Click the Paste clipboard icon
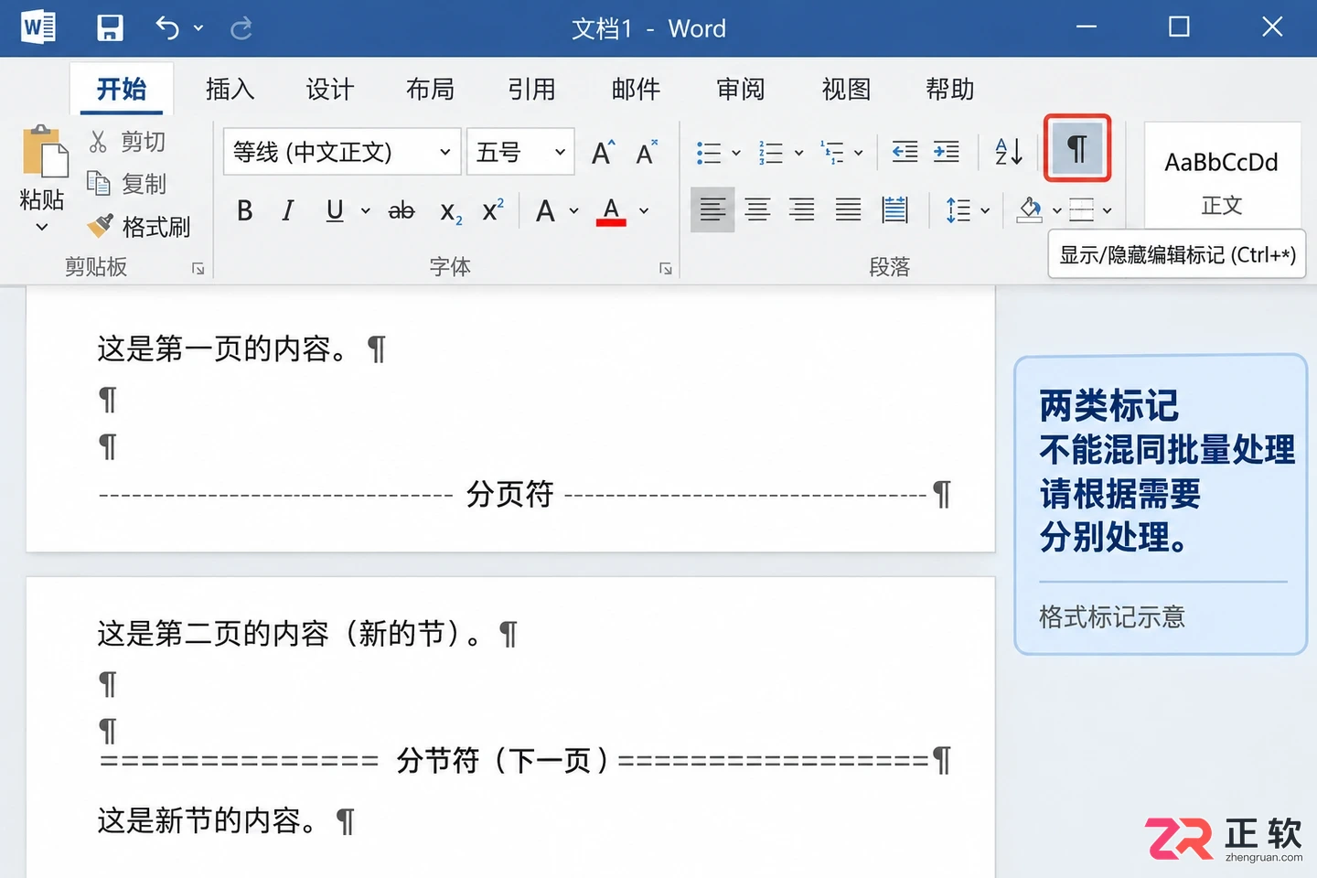Viewport: 1317px width, 878px height. 44,151
